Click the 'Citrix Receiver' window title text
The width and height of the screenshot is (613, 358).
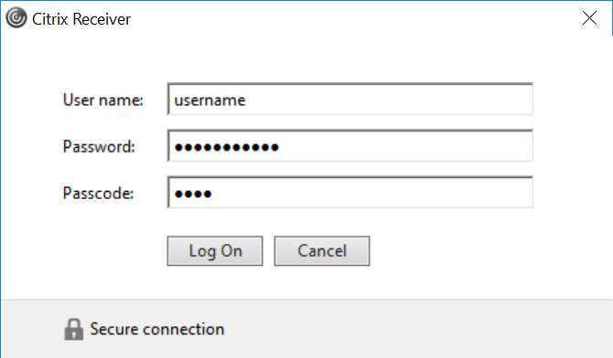click(81, 19)
